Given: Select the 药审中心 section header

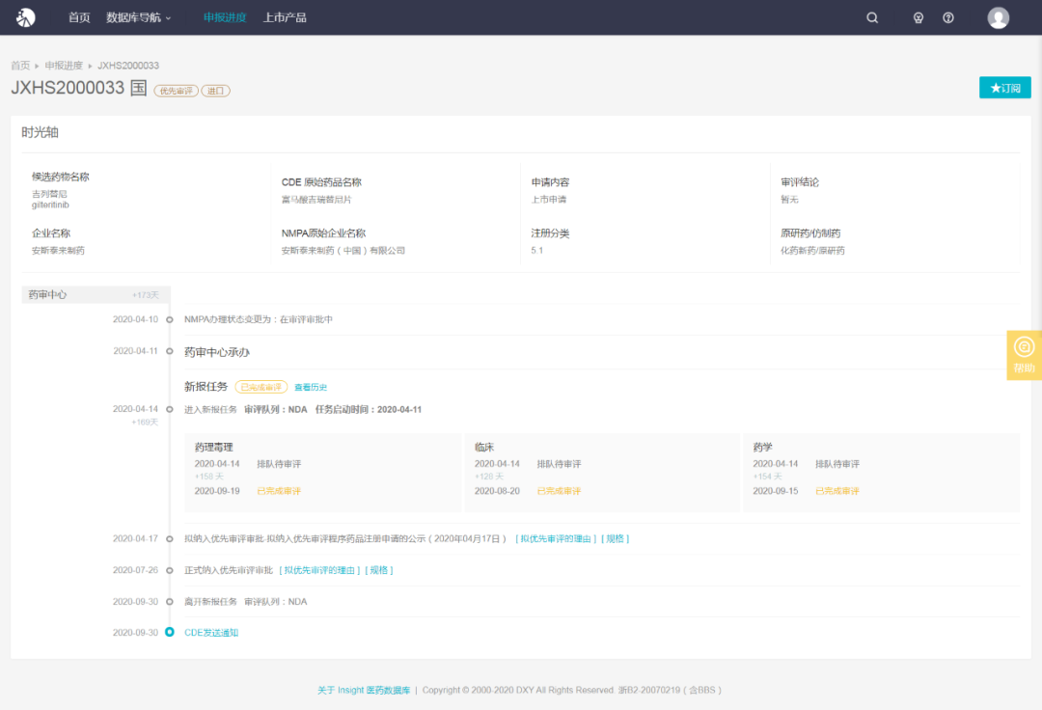Looking at the screenshot, I should pos(96,295).
